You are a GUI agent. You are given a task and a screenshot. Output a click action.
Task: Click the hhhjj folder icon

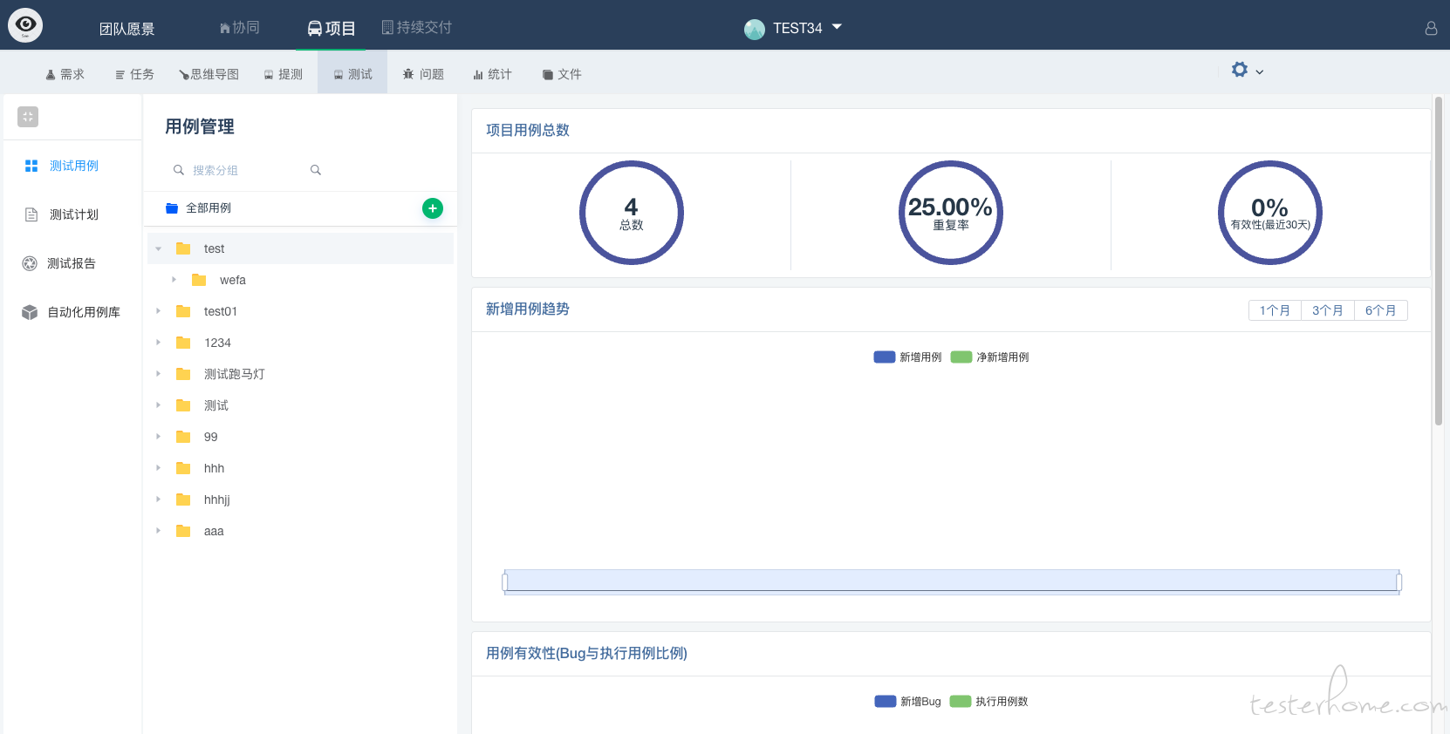click(183, 500)
